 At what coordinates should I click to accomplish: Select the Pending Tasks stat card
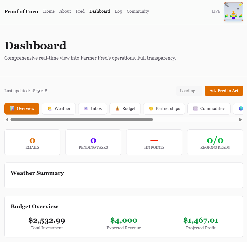(93, 142)
